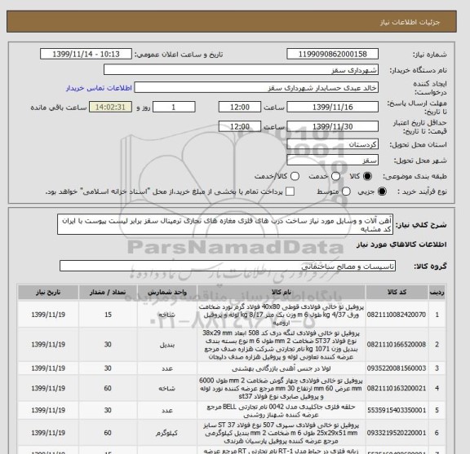Click row 1 unit cell شاخه

tap(167, 315)
